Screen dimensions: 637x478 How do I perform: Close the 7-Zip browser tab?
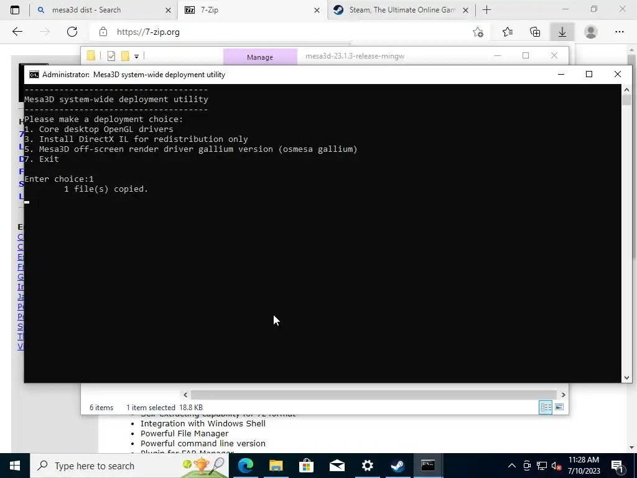click(317, 10)
